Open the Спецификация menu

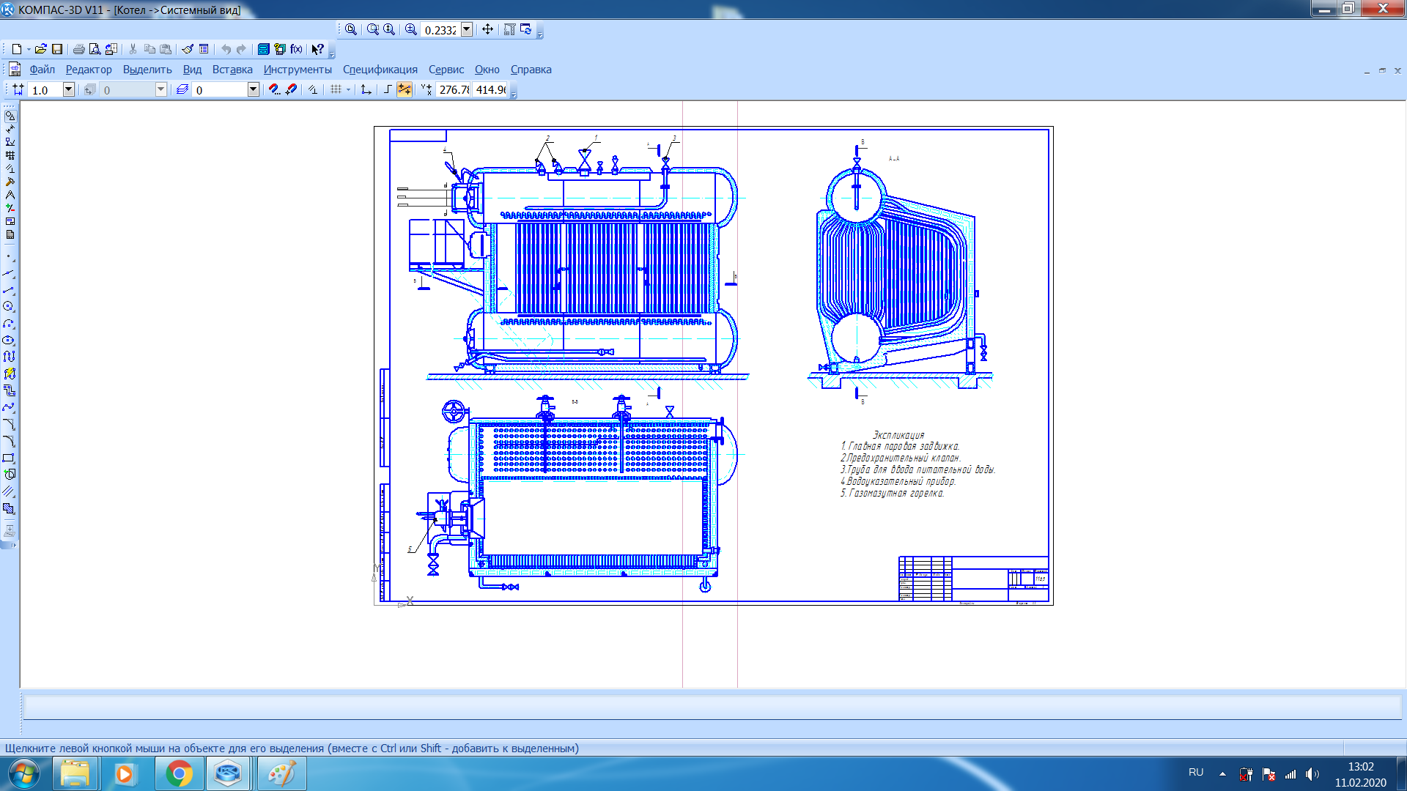click(380, 70)
